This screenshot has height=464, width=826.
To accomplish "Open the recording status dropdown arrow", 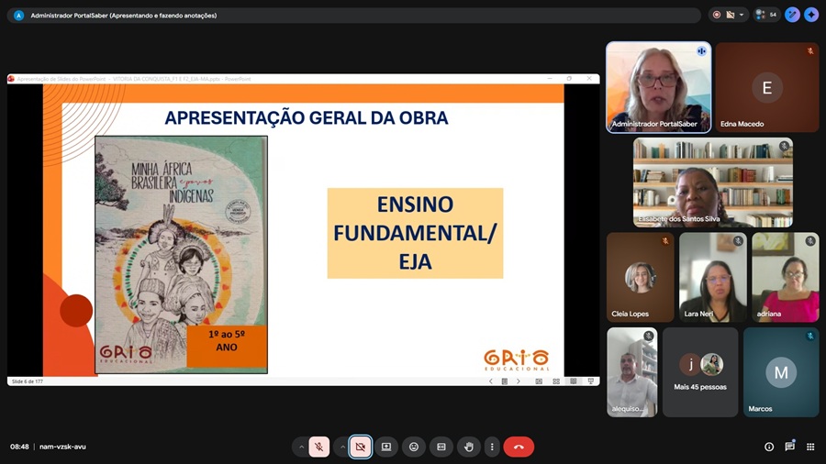I will (x=742, y=15).
